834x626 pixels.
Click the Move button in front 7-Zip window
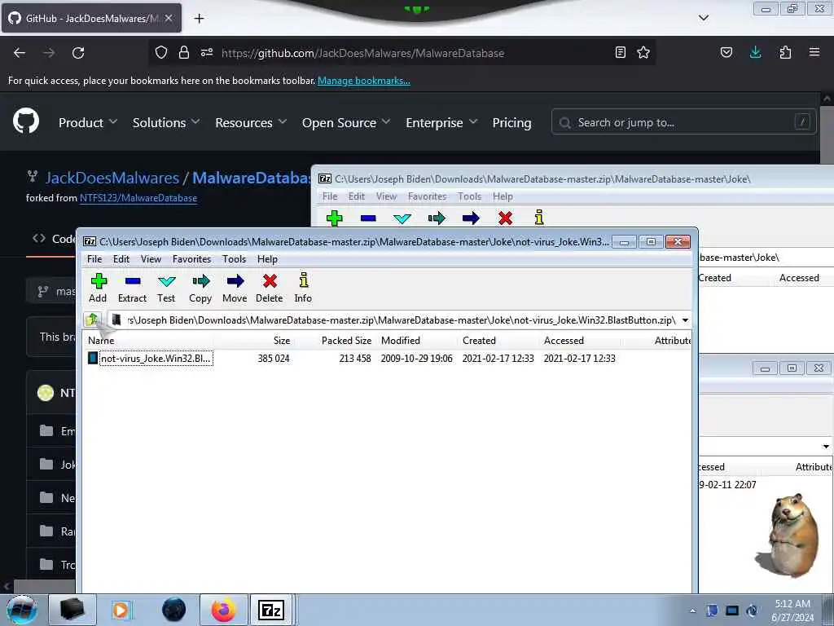[235, 288]
